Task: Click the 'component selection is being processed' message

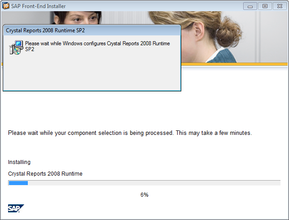Action: click(x=130, y=133)
